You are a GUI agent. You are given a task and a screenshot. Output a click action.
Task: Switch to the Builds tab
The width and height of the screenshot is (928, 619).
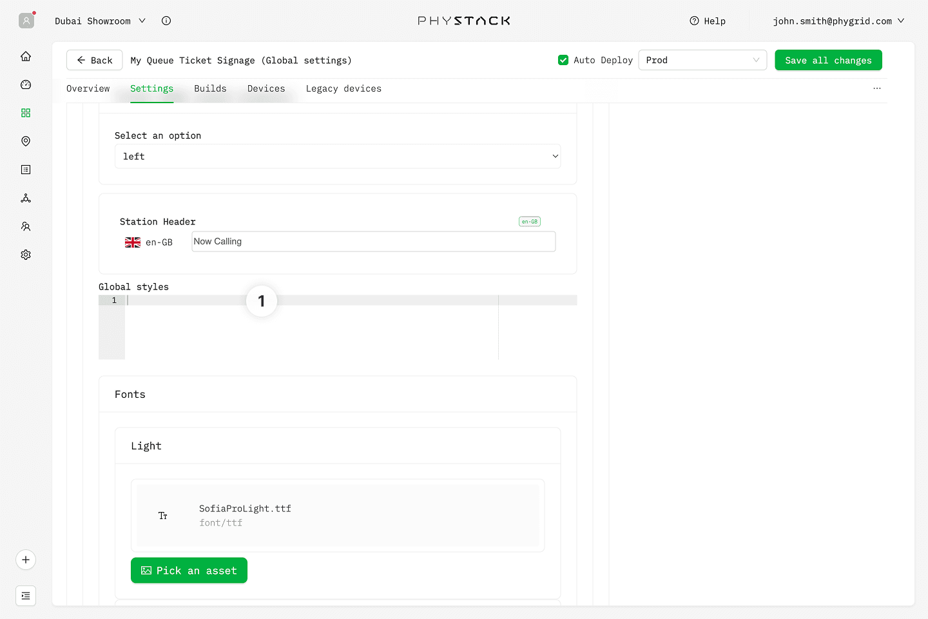coord(210,88)
